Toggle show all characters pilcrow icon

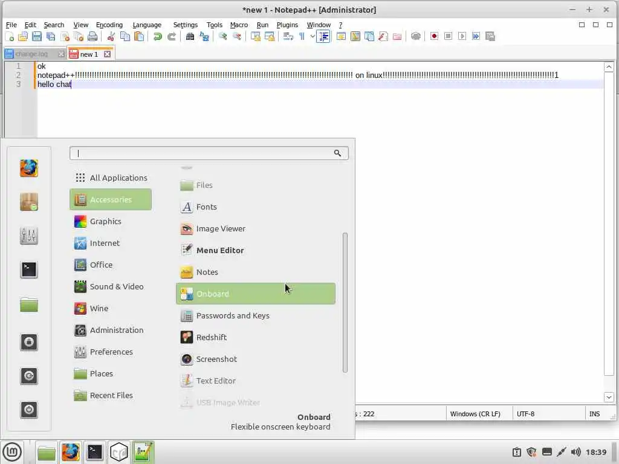(x=302, y=37)
